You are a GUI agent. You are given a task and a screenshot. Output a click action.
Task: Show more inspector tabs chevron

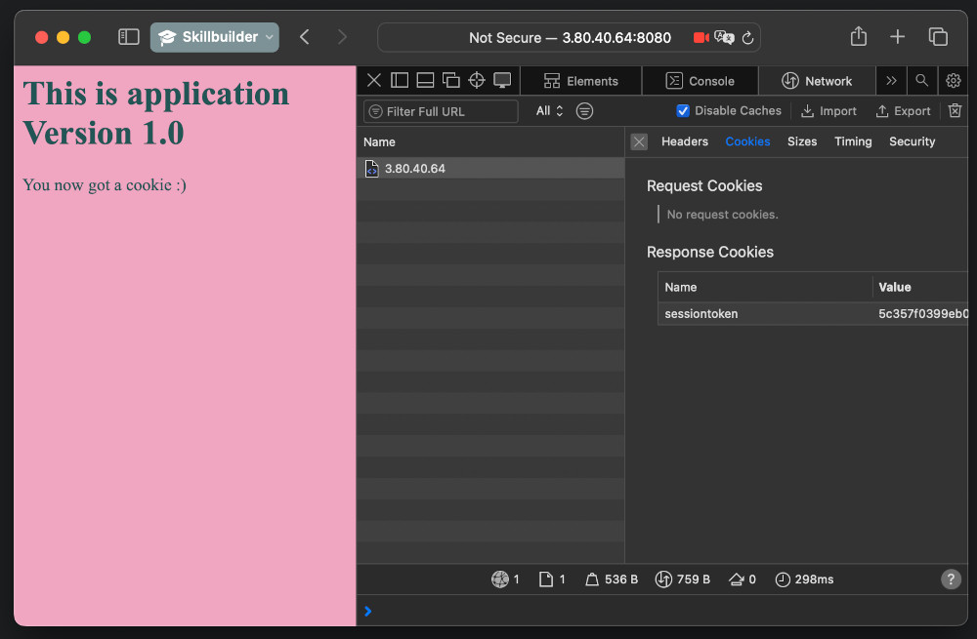891,81
